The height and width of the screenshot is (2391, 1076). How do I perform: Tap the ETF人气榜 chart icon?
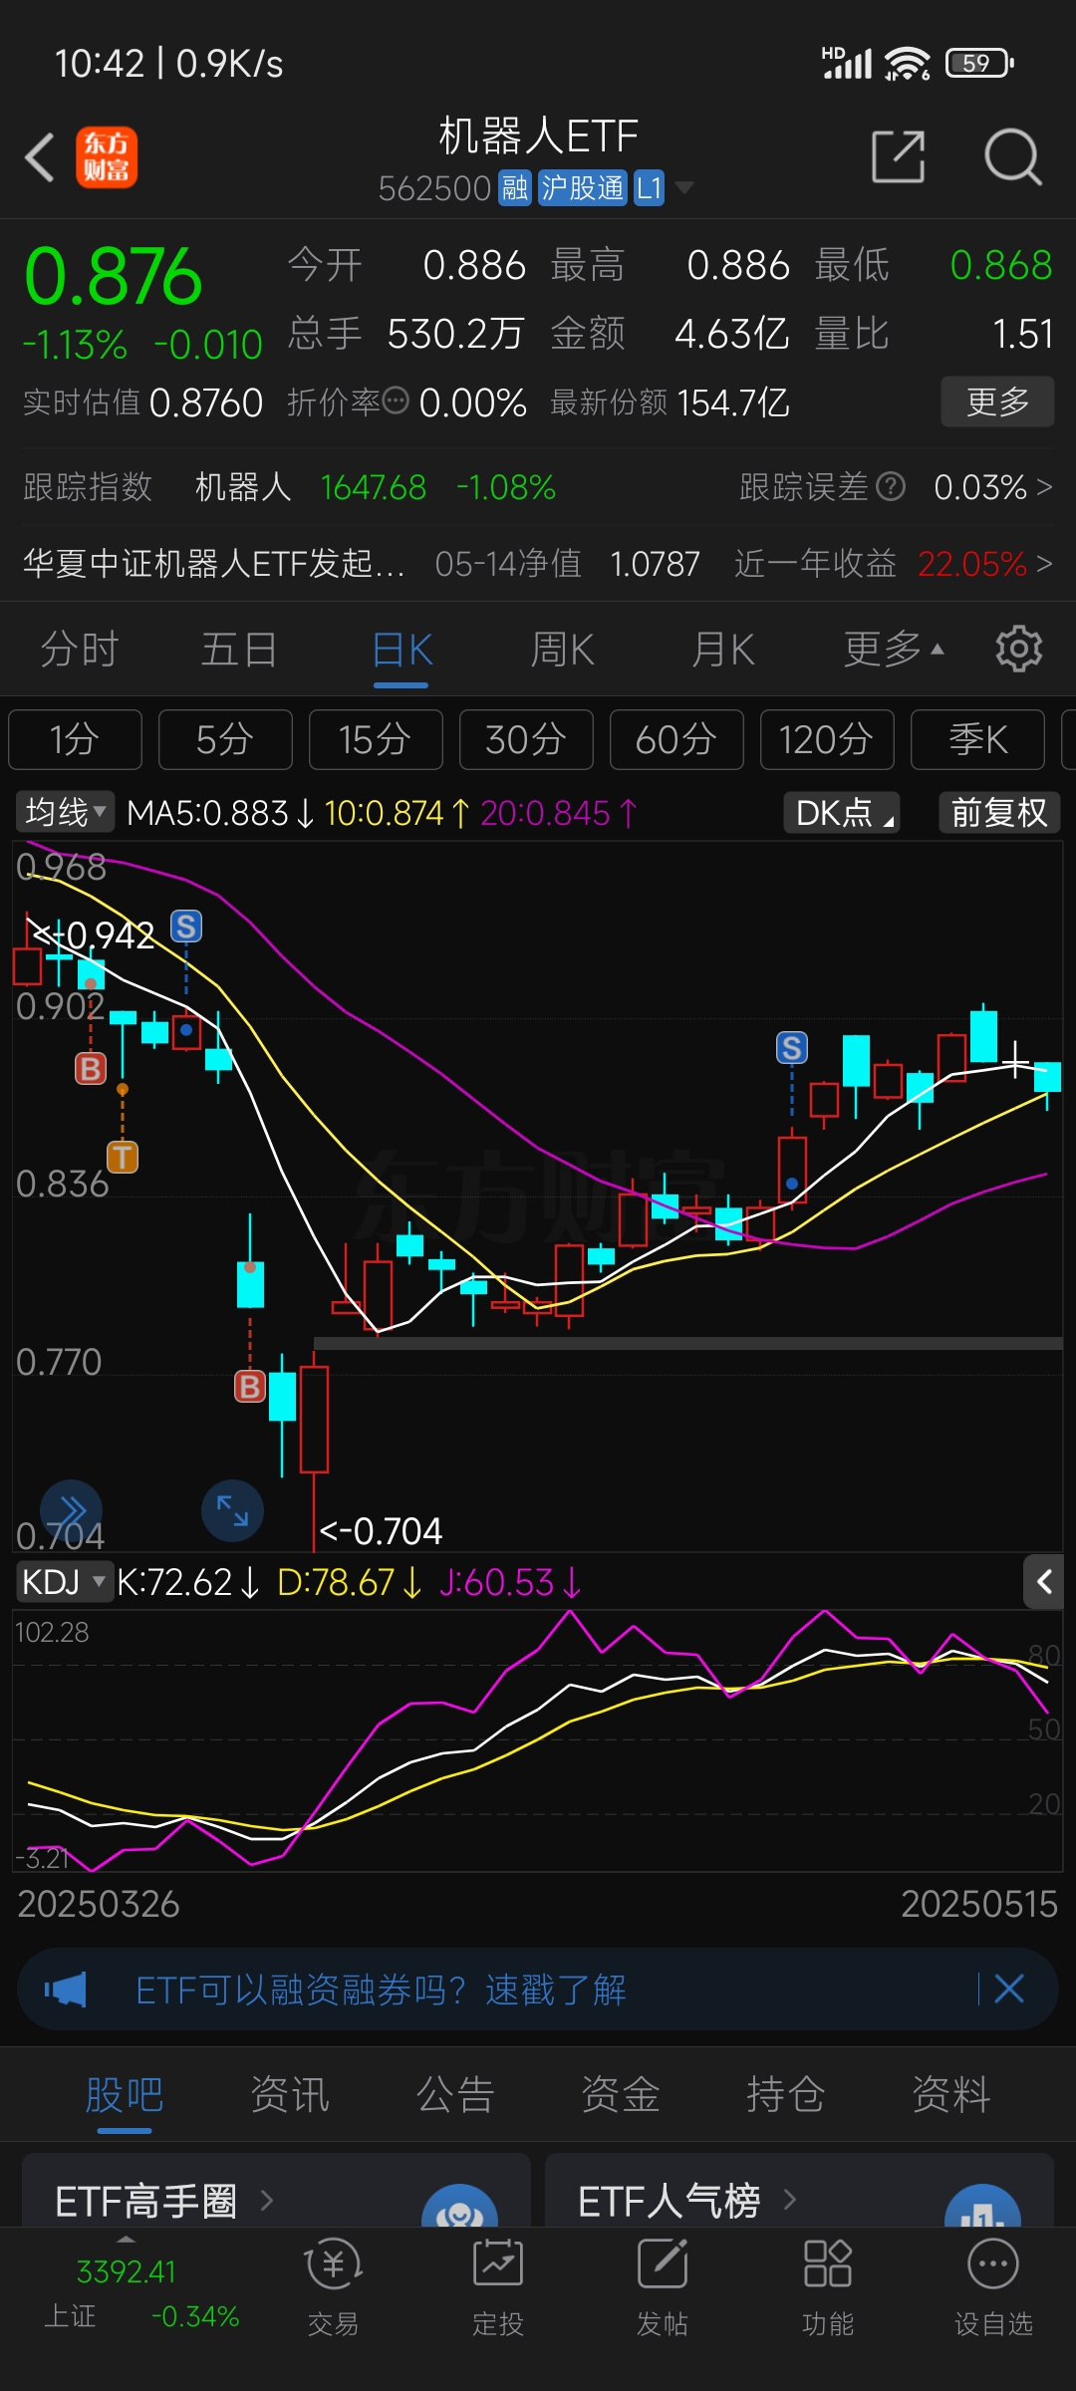point(982,2206)
